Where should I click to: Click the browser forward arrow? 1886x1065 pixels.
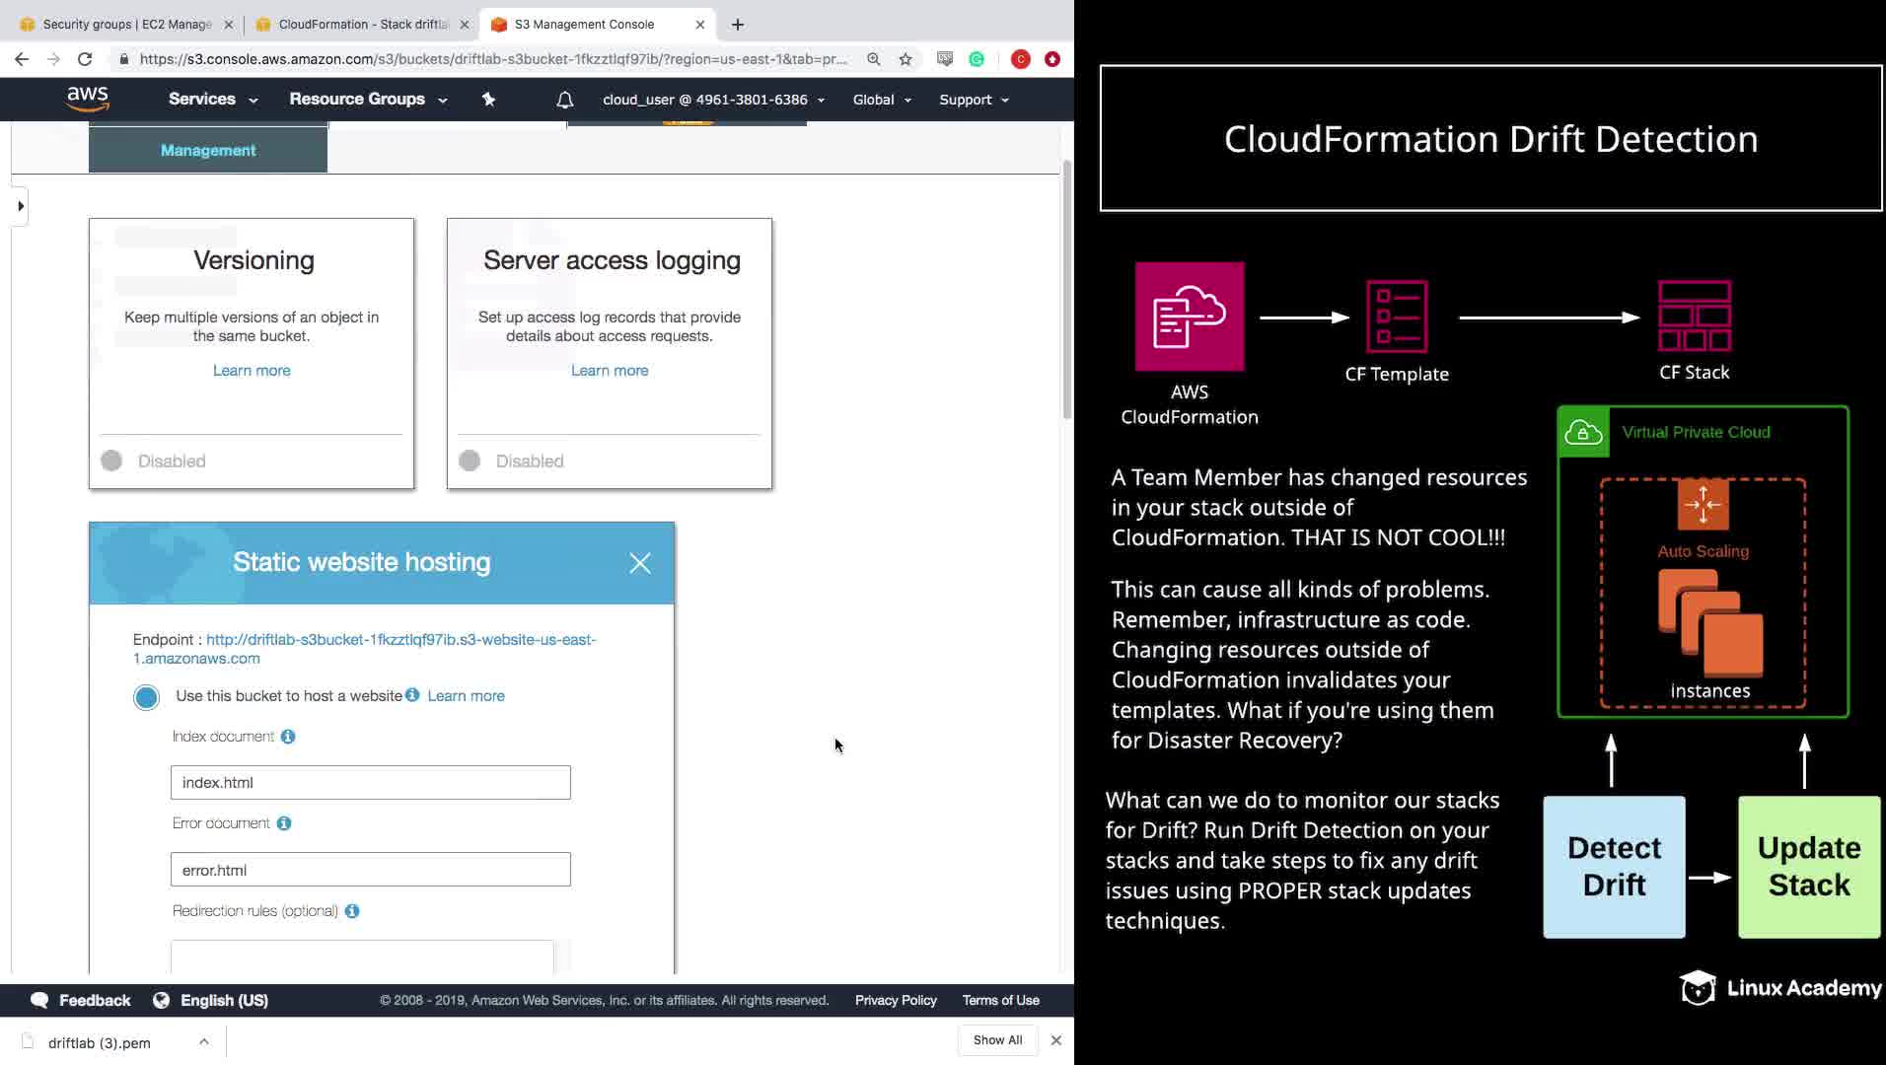pyautogui.click(x=53, y=59)
